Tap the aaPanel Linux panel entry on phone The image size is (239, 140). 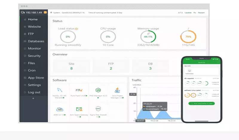201,94
